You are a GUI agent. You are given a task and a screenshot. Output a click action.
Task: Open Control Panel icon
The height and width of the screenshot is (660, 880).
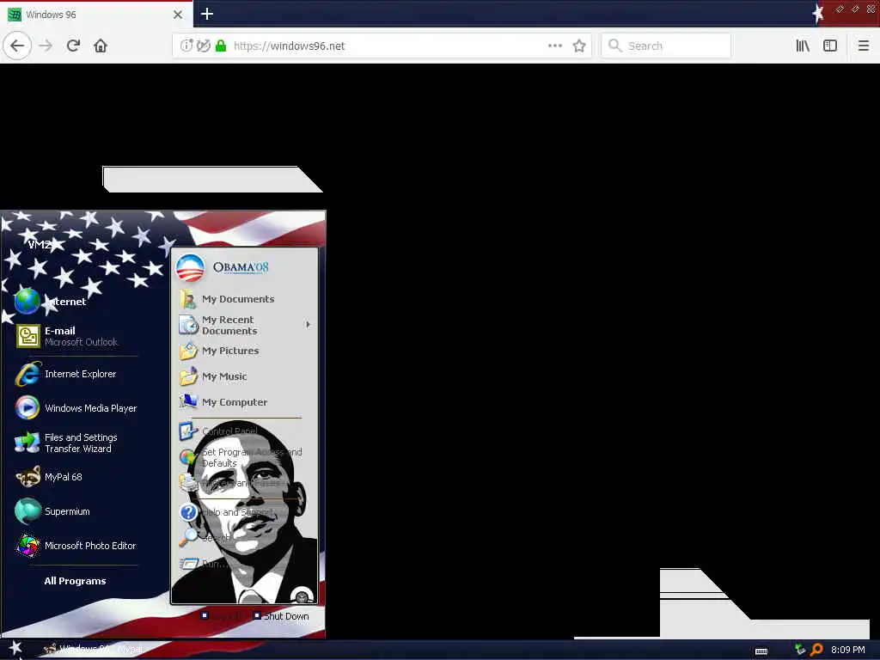point(188,431)
